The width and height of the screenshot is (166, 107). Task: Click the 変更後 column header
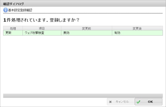(x=137, y=28)
